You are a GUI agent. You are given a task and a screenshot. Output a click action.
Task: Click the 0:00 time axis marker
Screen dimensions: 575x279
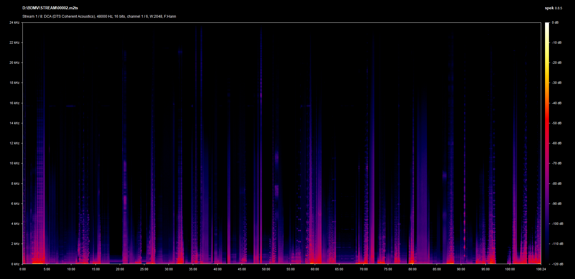pos(23,269)
